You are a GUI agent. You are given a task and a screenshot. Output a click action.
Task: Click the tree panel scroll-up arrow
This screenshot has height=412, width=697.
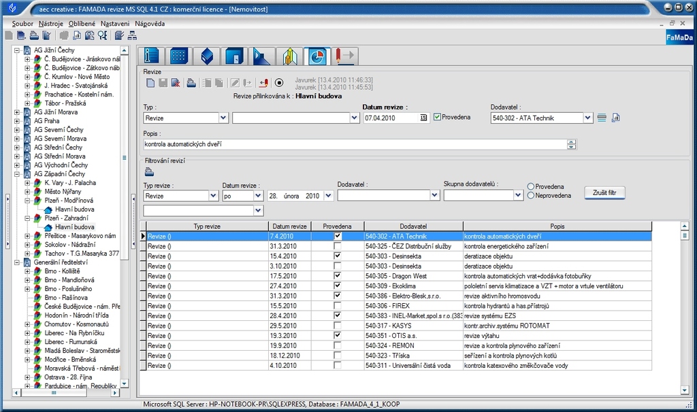[125, 50]
